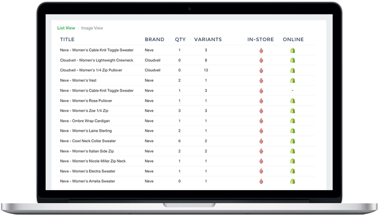Click the IN-STORE column header

[x=261, y=40]
